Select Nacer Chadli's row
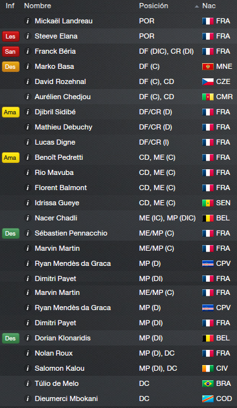This screenshot has width=237, height=408. click(119, 218)
